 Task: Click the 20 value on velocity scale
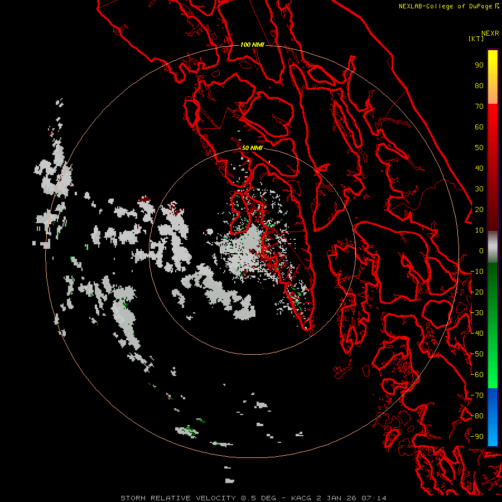pyautogui.click(x=479, y=209)
